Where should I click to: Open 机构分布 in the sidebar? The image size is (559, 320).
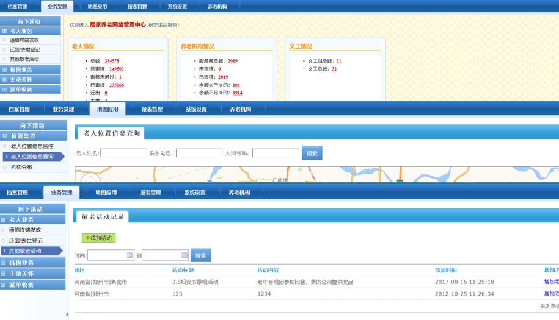(x=21, y=167)
